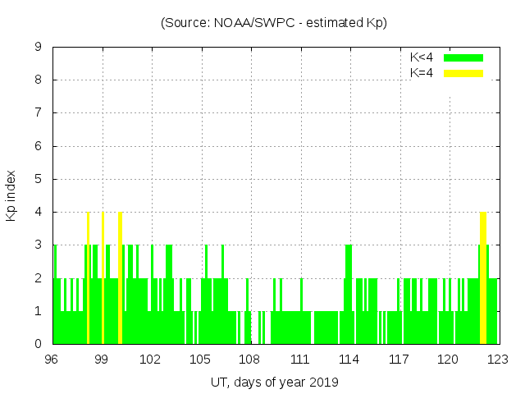Click the NOAA/SWPC source chart title
This screenshot has width=525, height=394.
point(274,23)
